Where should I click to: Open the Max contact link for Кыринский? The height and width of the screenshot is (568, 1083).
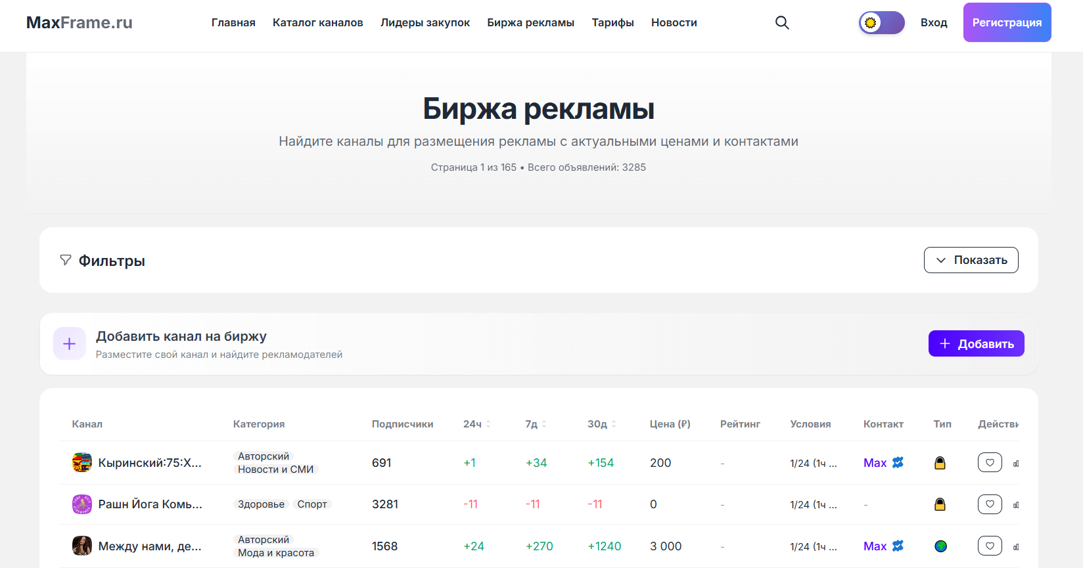[x=875, y=463]
